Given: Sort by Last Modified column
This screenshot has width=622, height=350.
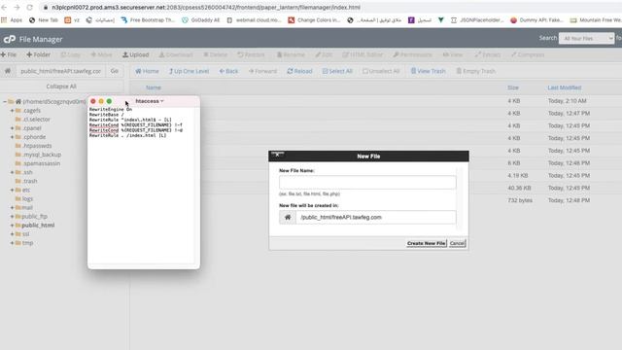Looking at the screenshot, I should click(564, 87).
